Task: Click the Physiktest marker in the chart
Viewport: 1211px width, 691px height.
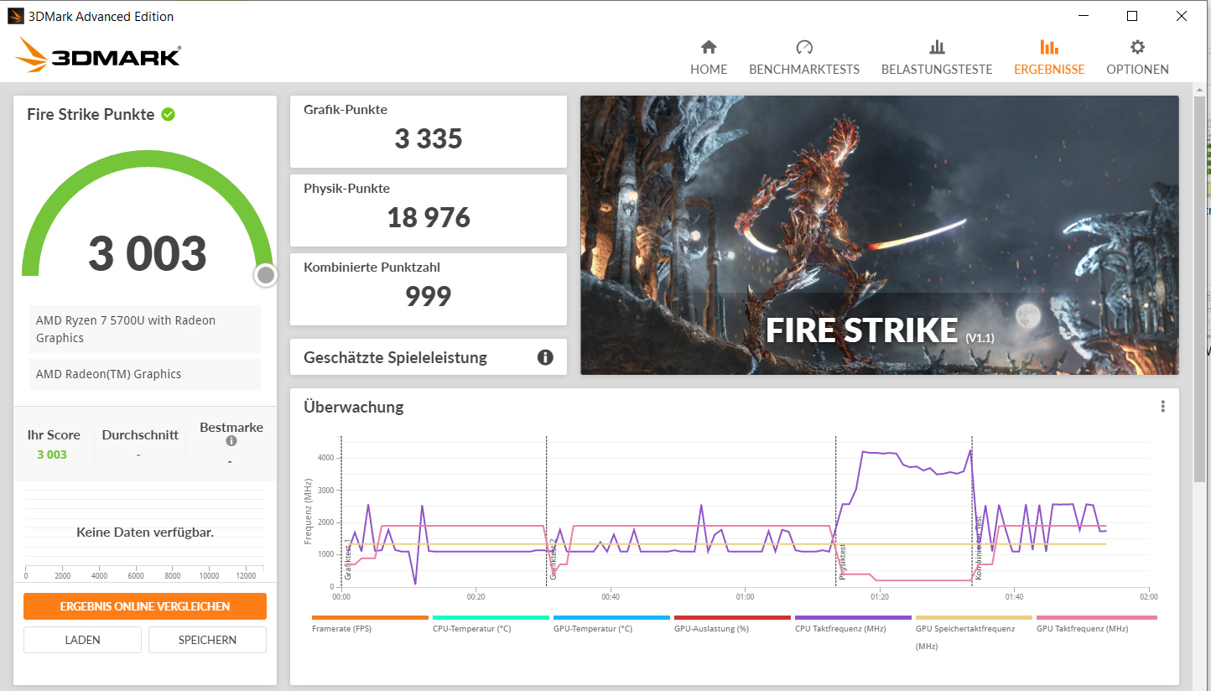Action: point(843,562)
